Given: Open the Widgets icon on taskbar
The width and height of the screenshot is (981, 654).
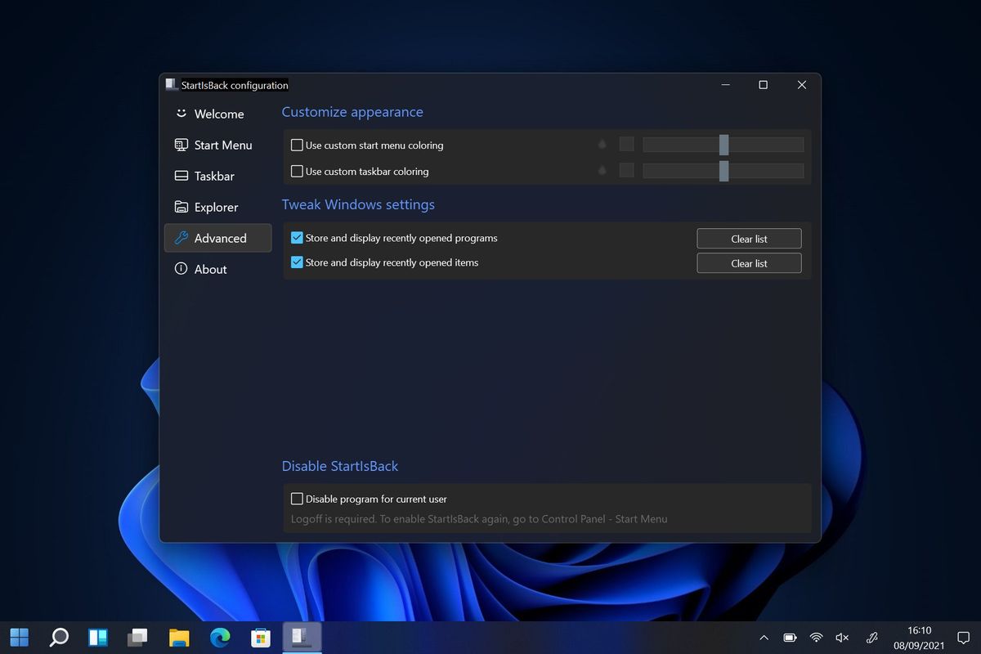Looking at the screenshot, I should click(x=98, y=637).
